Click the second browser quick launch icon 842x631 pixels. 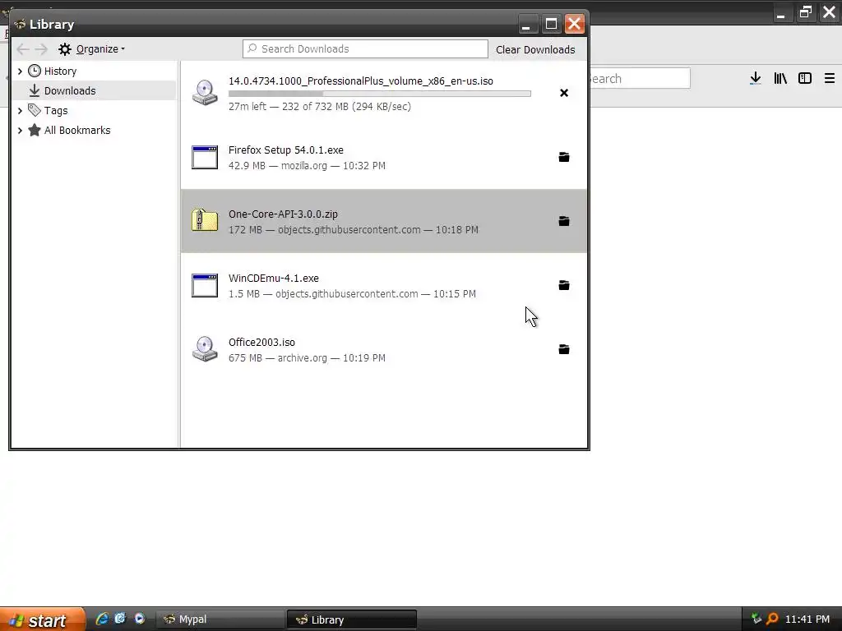tap(120, 619)
